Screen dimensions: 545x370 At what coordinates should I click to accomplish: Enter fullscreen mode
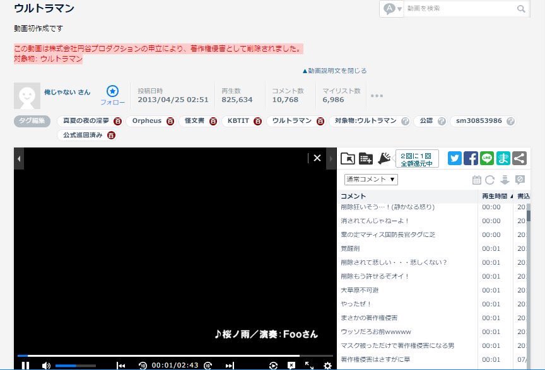tap(309, 366)
